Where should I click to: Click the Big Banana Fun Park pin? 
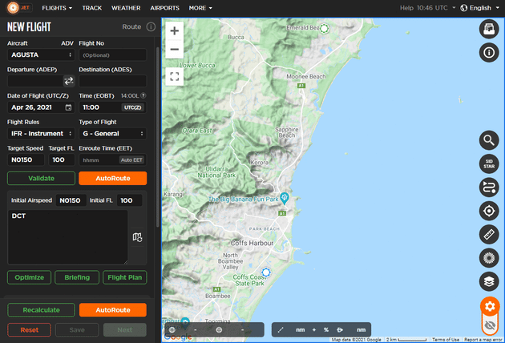click(x=284, y=199)
